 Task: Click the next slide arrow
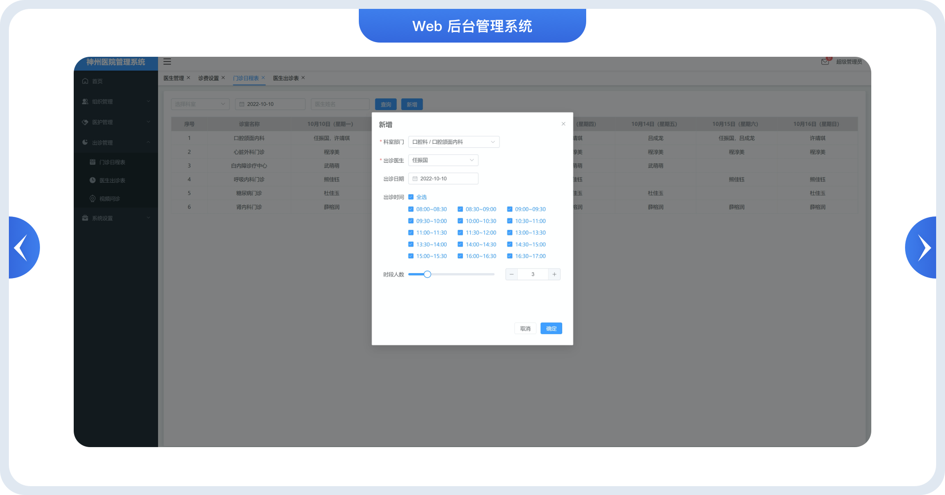pyautogui.click(x=924, y=247)
